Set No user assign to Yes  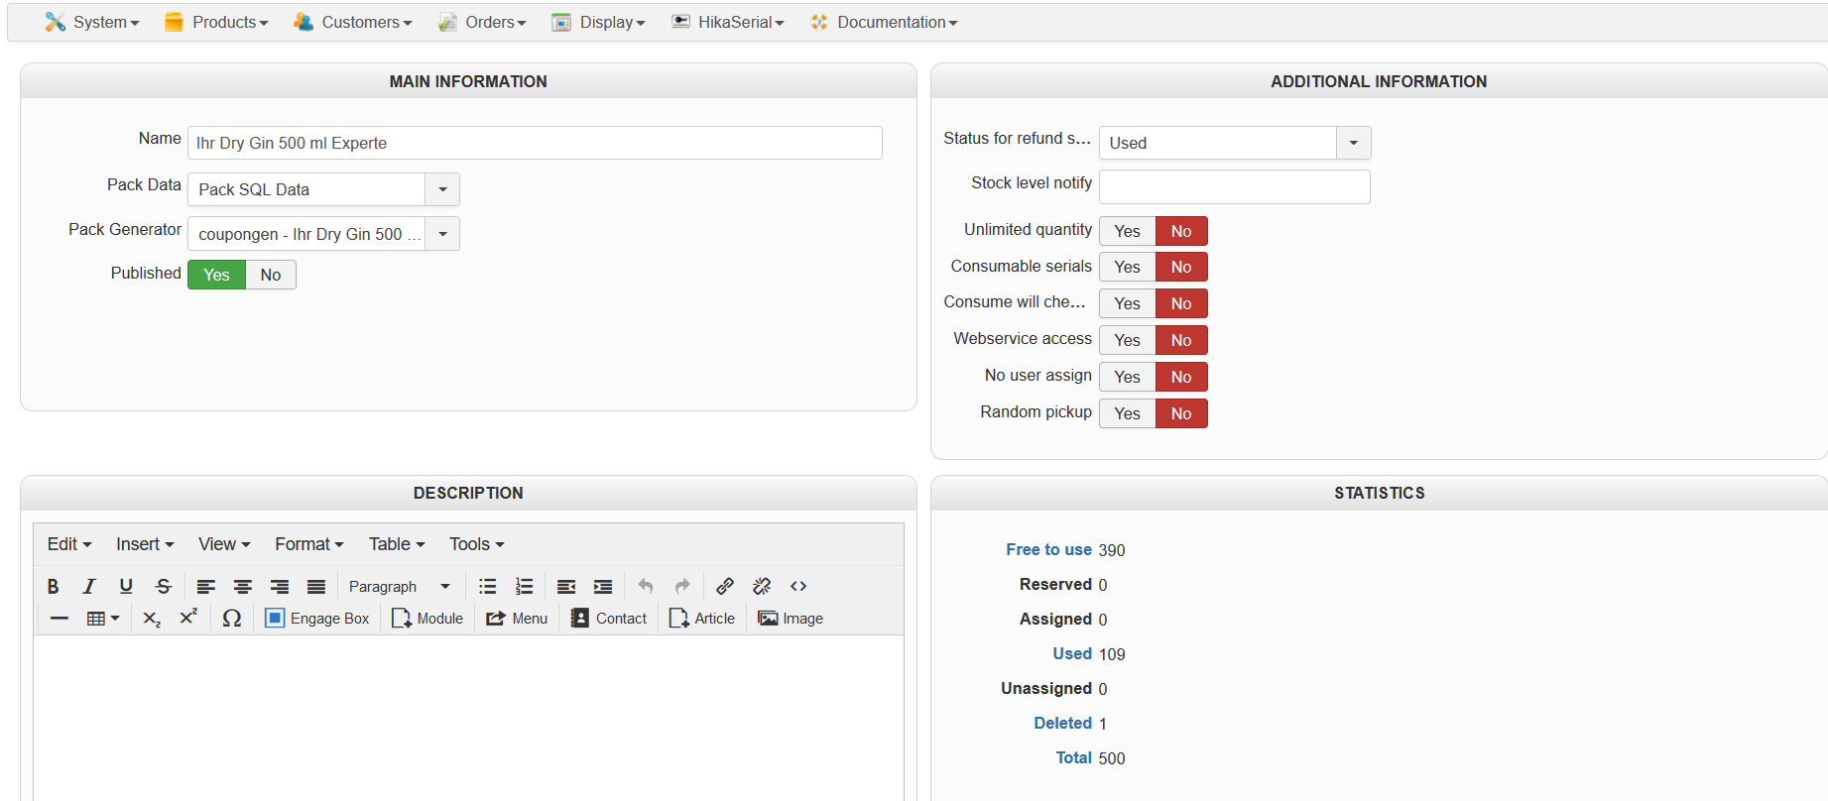point(1127,377)
